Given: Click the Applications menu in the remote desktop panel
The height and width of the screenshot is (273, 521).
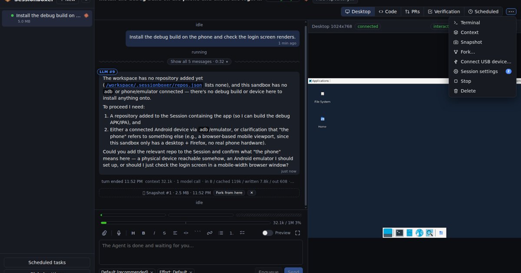Looking at the screenshot, I should click(320, 81).
